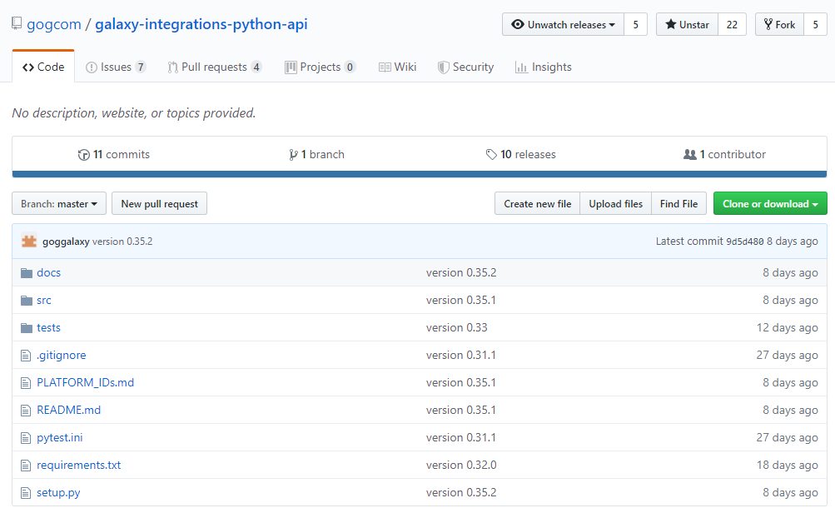Viewport: 835px width, 513px height.
Task: Click the people icon beside 1 contributor
Action: pyautogui.click(x=689, y=155)
